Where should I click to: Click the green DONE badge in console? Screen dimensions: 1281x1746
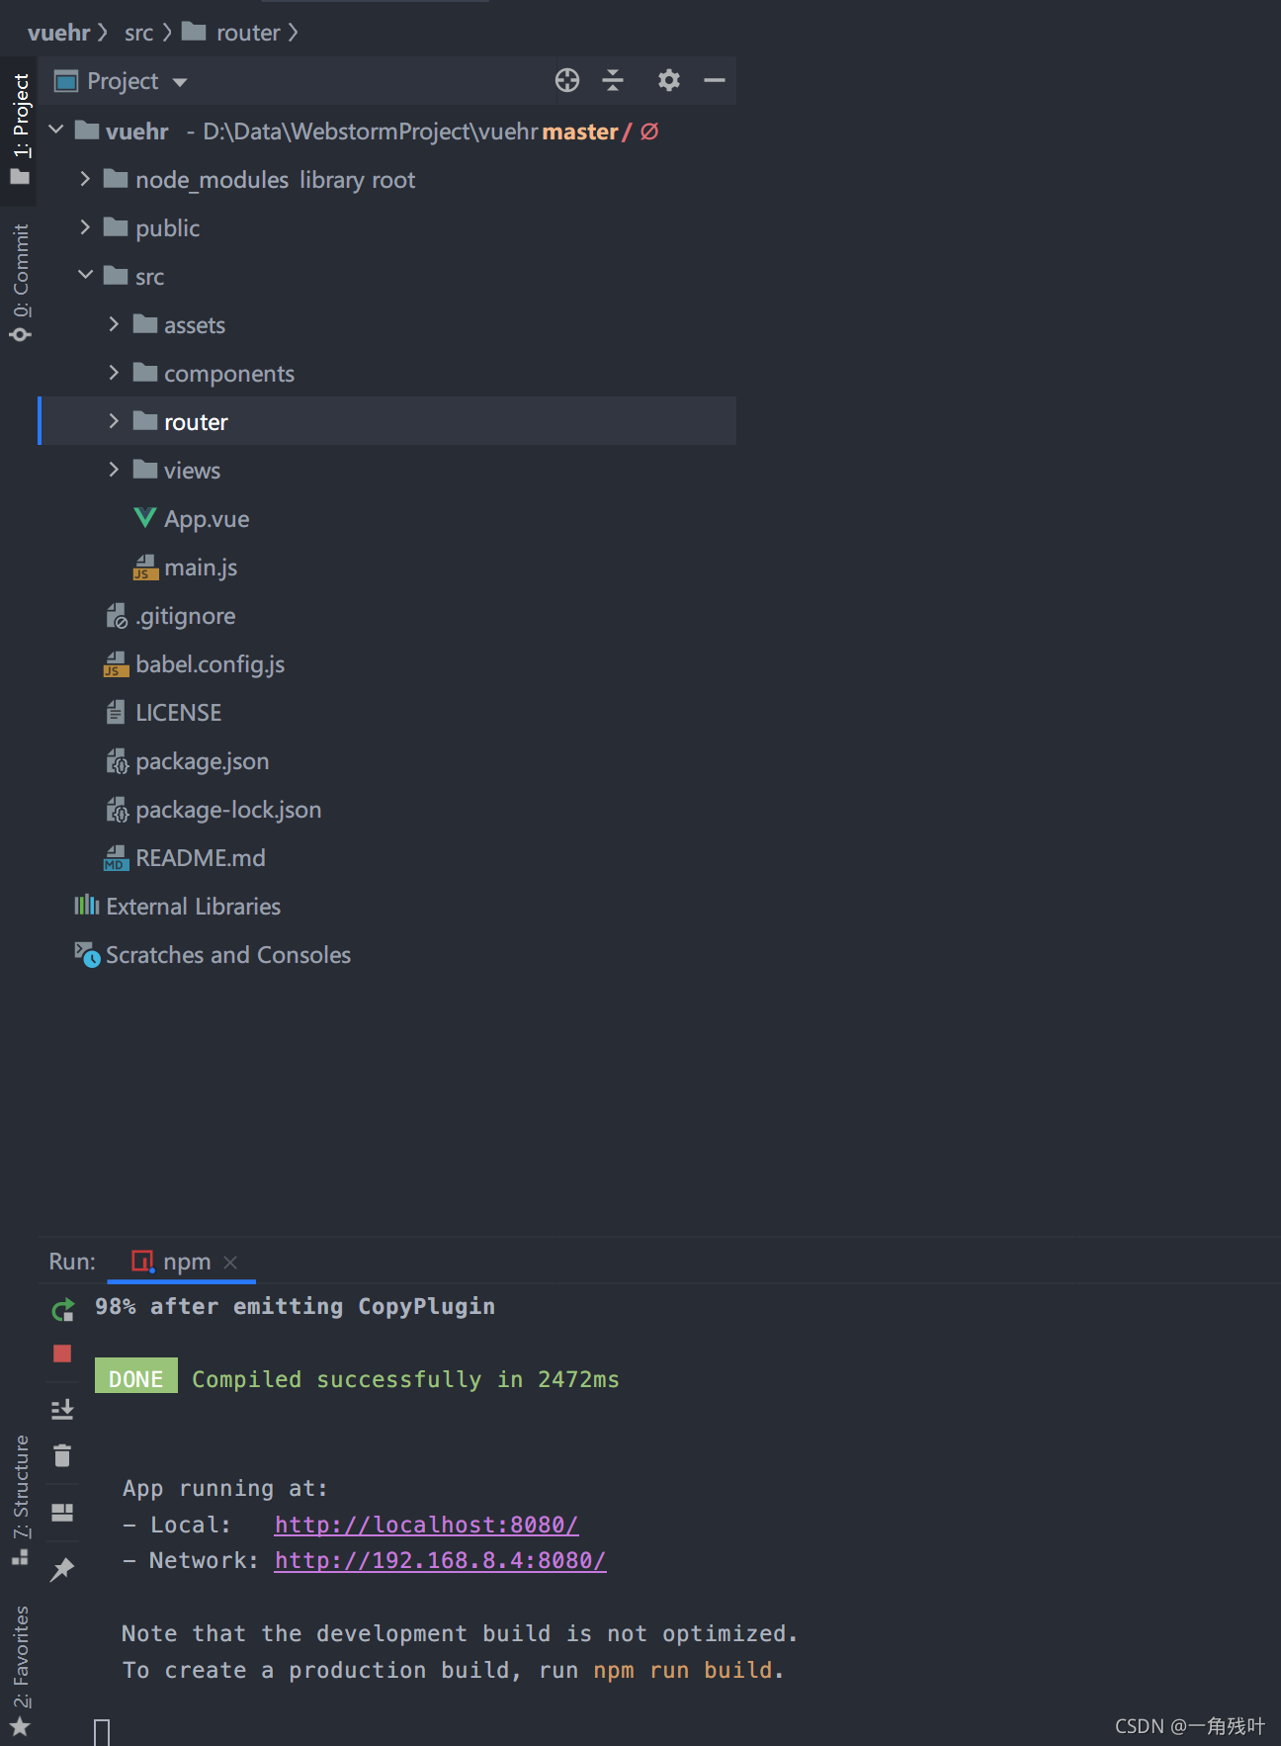136,1376
